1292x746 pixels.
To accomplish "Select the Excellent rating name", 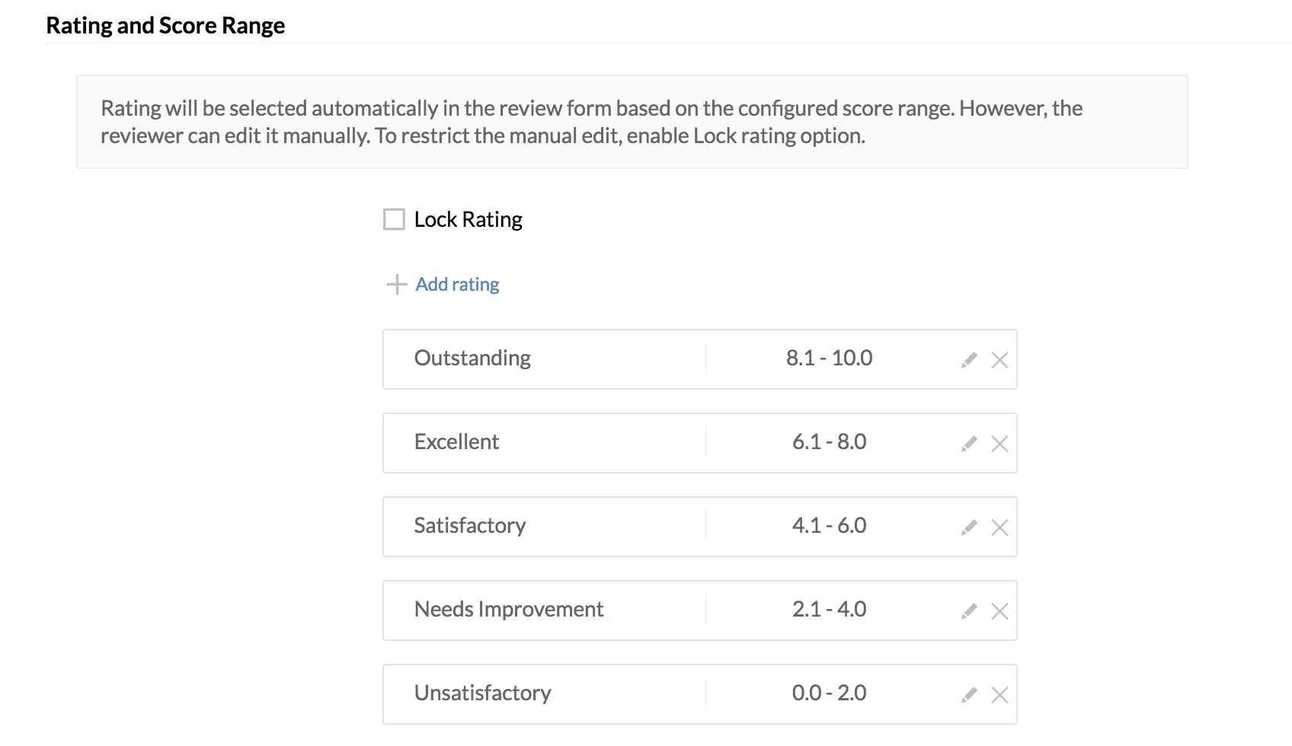I will tap(456, 442).
